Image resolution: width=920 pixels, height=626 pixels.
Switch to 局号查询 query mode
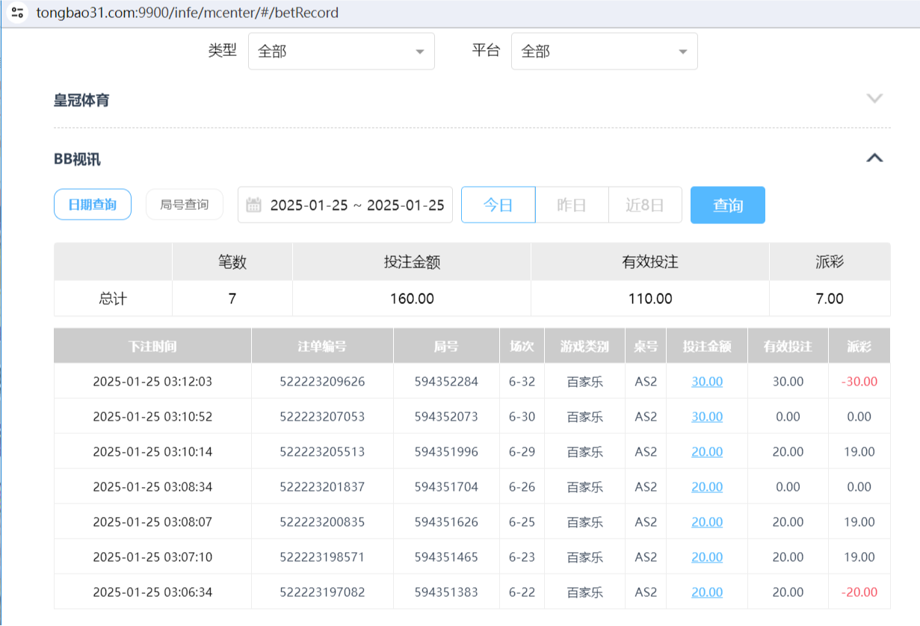point(184,205)
